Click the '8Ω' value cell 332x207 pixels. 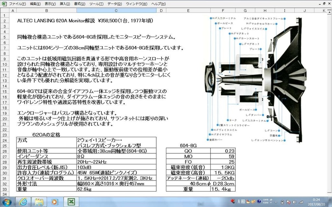pyautogui.click(x=116, y=157)
